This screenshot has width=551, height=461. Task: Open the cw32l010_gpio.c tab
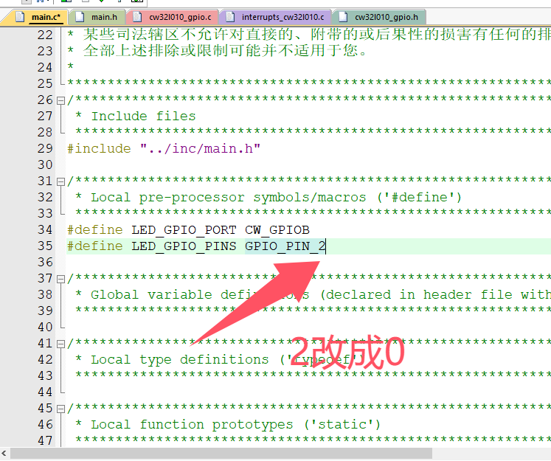180,16
